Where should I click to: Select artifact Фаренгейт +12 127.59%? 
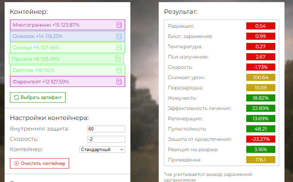(x=67, y=82)
